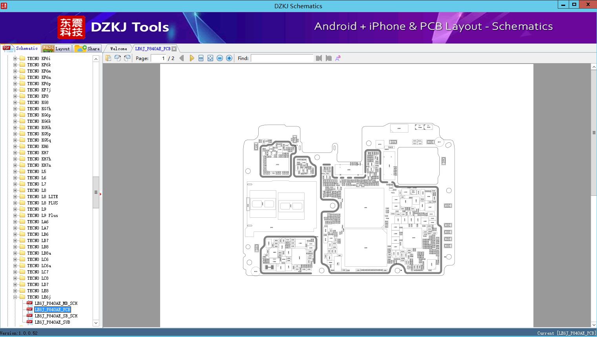The height and width of the screenshot is (337, 597).
Task: Open LE6J_P840AE_MB_SCH file
Action: point(56,303)
